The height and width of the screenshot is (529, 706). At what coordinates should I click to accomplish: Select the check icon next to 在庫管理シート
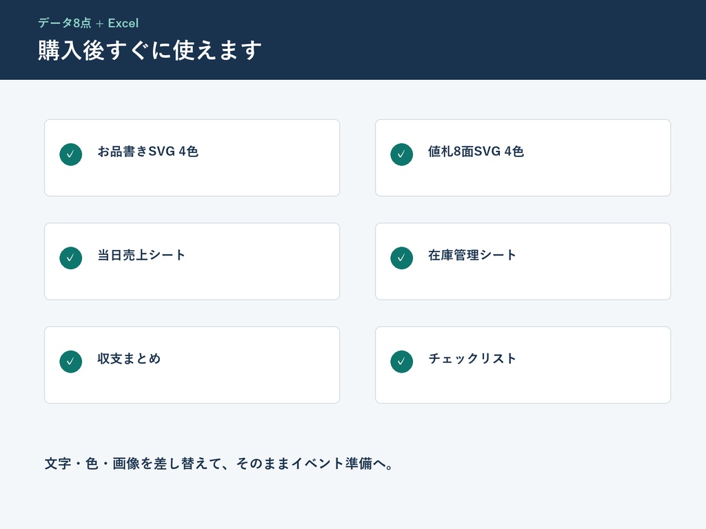tap(402, 258)
